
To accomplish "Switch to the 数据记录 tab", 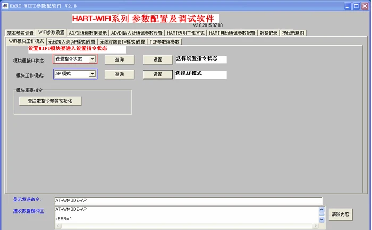I will [268, 33].
